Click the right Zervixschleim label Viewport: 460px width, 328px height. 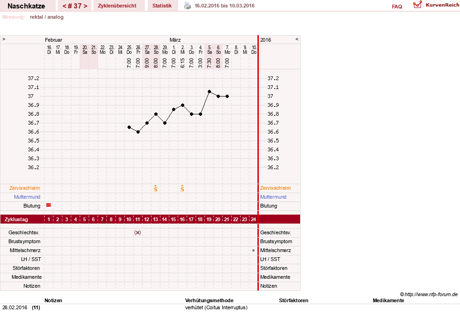[275, 188]
